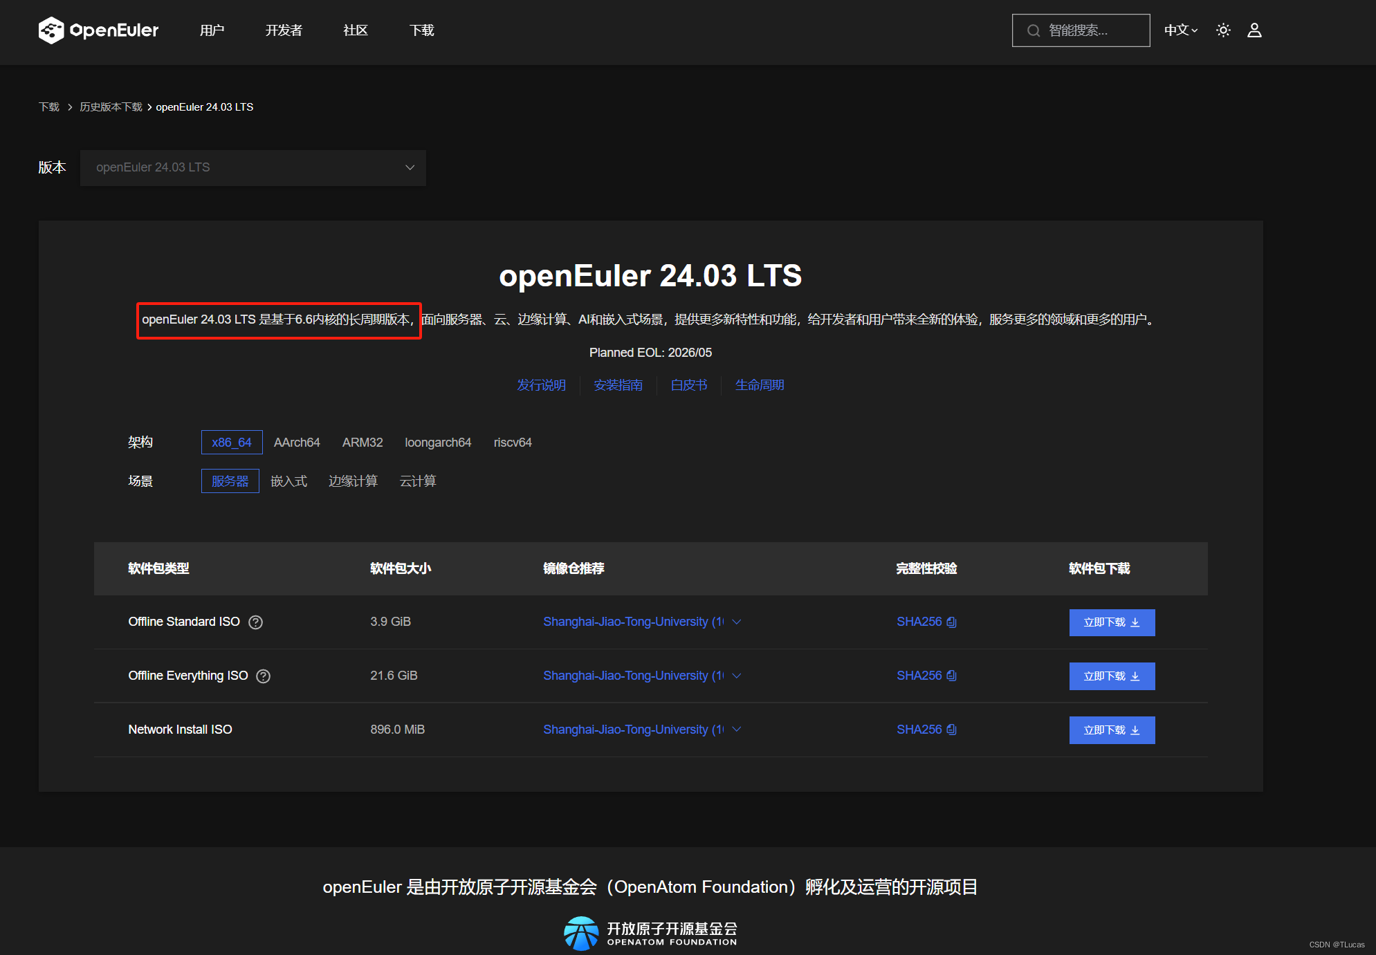This screenshot has width=1376, height=955.
Task: Click the Network Install ISO row label
Action: pos(181,730)
